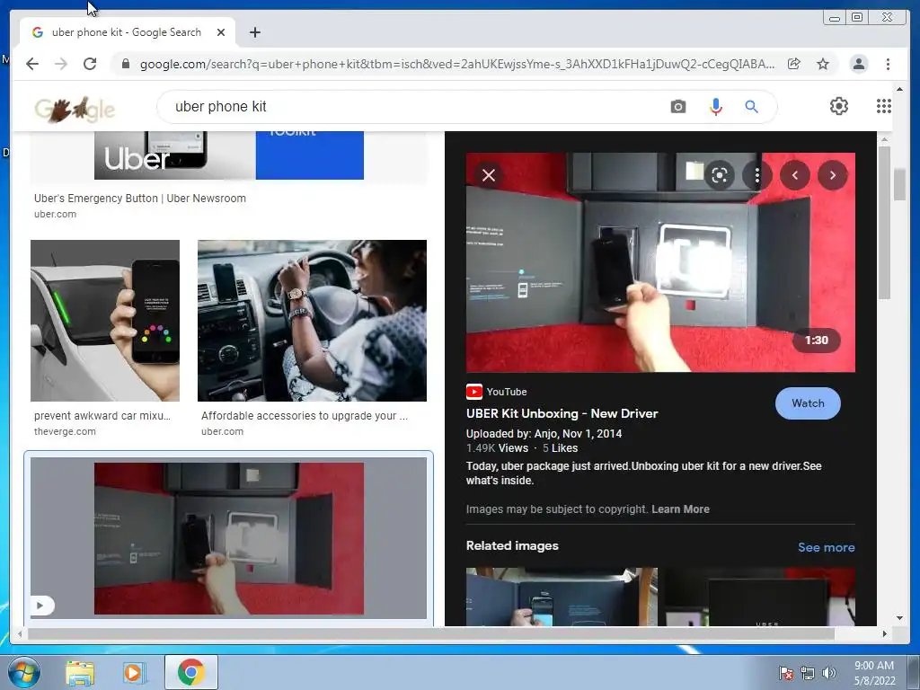The image size is (920, 690).
Task: Click the Google doodle logo
Action: tap(75, 108)
